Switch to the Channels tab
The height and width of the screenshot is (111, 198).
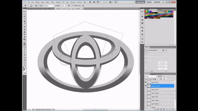pos(154,74)
